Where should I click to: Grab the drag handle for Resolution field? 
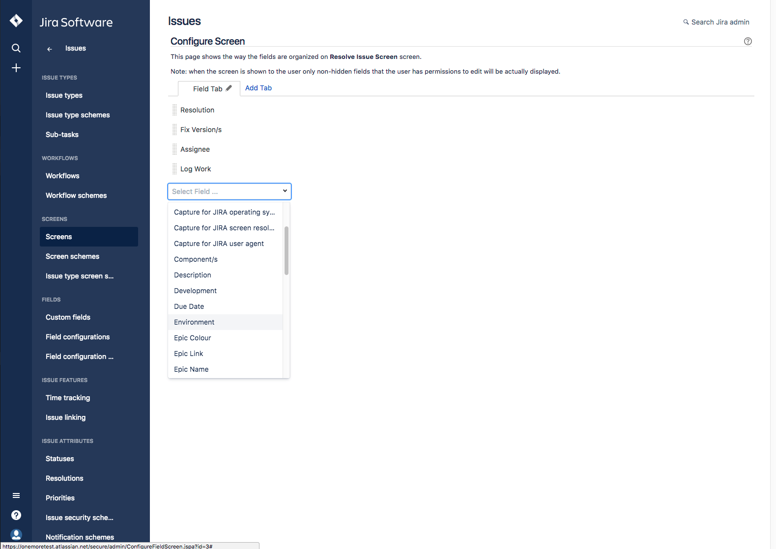174,110
